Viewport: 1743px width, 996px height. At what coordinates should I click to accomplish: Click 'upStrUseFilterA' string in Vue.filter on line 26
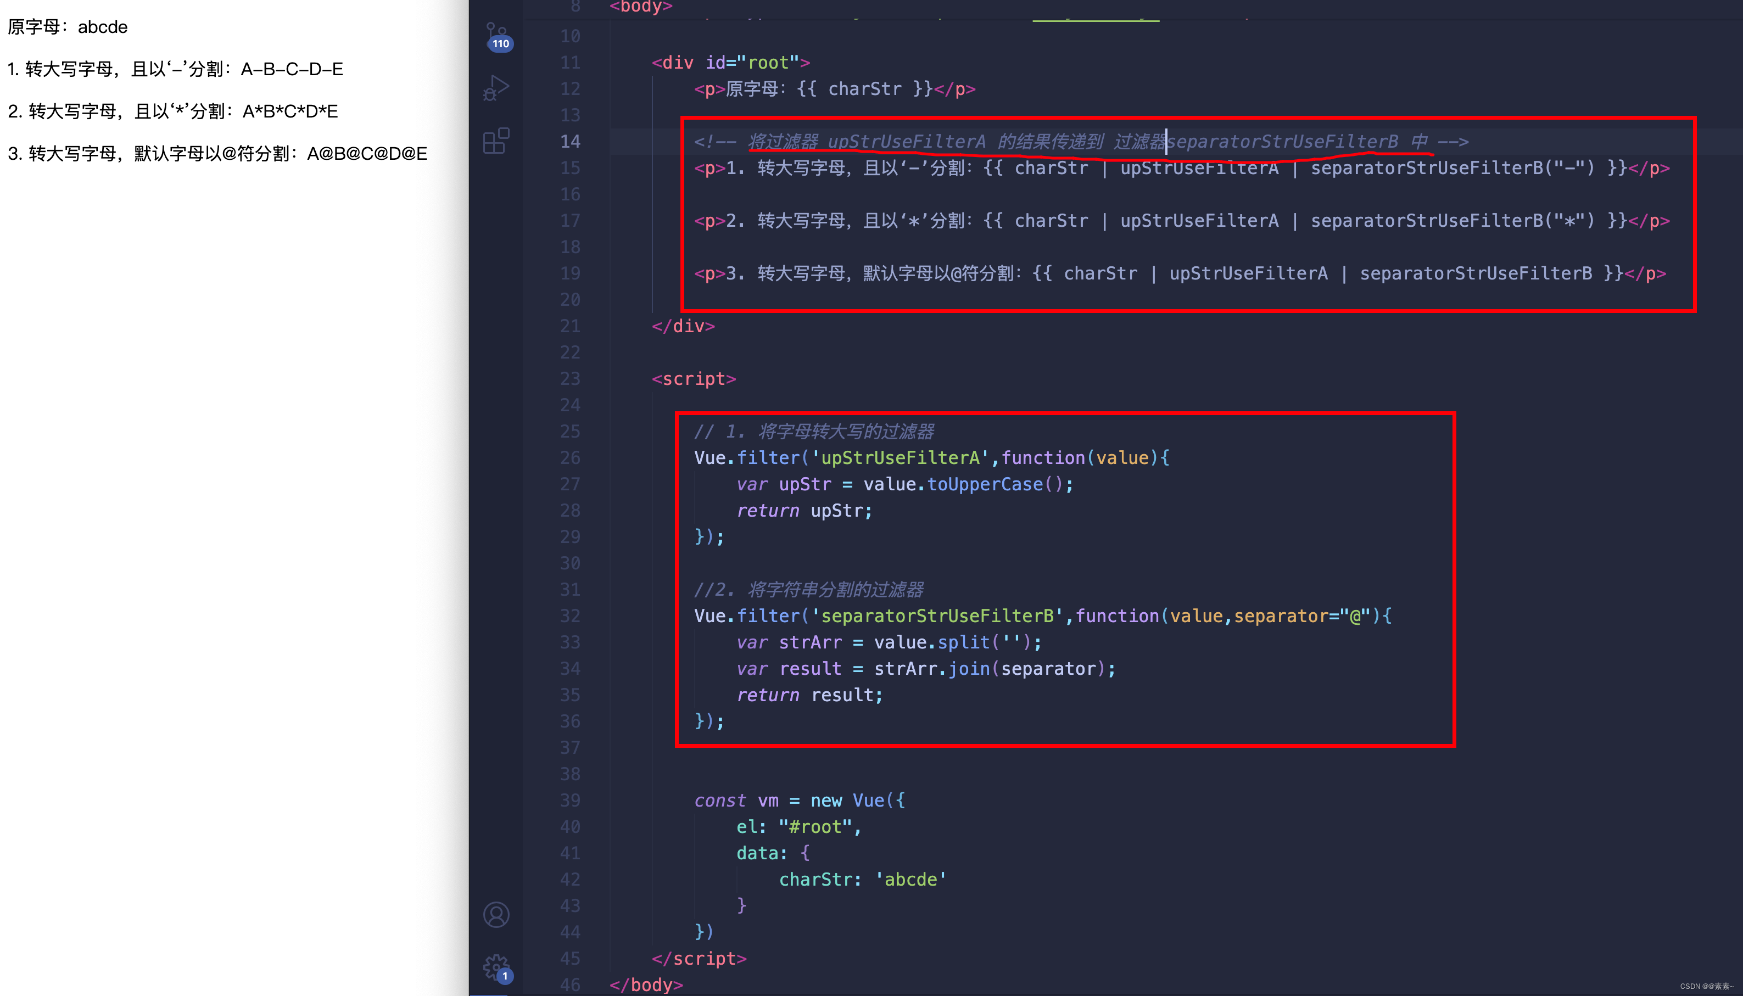[900, 457]
